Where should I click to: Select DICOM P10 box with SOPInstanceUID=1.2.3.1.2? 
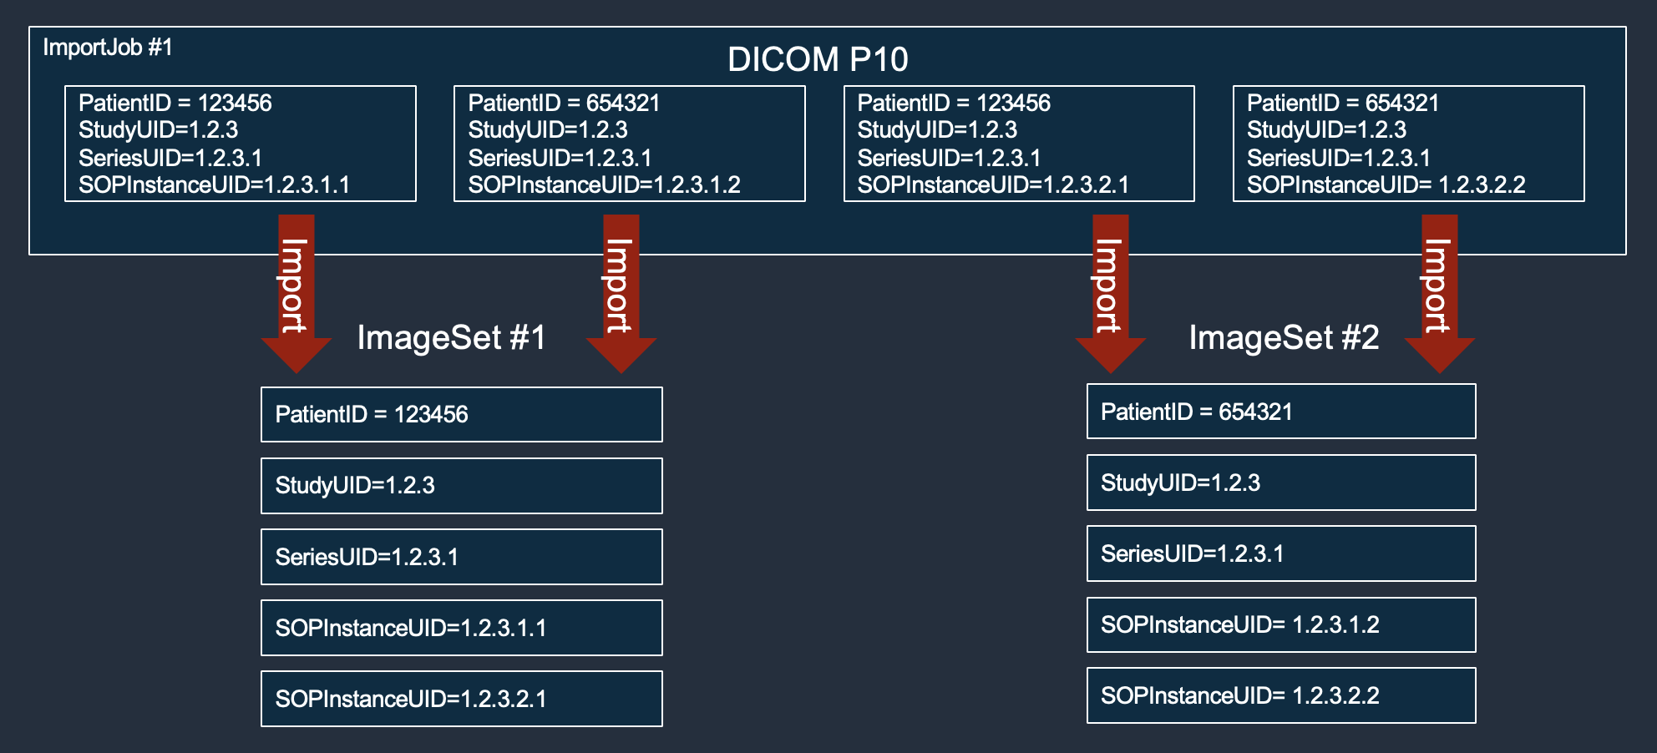pos(629,144)
